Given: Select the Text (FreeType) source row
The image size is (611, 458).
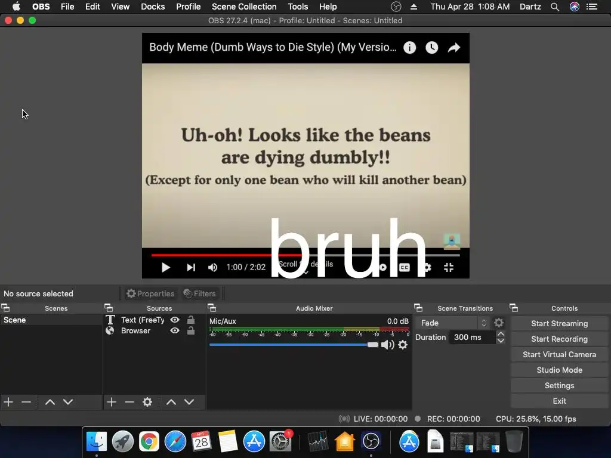Looking at the screenshot, I should click(155, 320).
